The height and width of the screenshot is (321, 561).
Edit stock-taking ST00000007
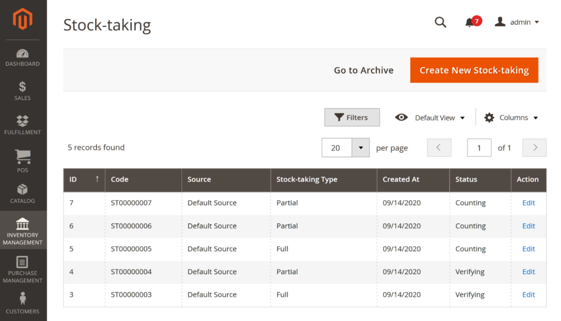528,203
